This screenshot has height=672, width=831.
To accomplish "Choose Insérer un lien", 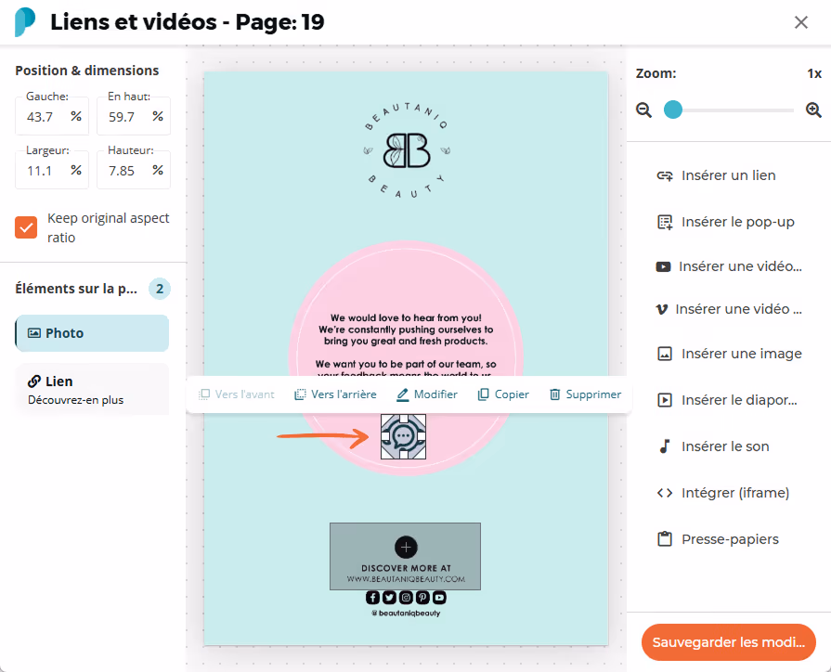I will click(717, 175).
